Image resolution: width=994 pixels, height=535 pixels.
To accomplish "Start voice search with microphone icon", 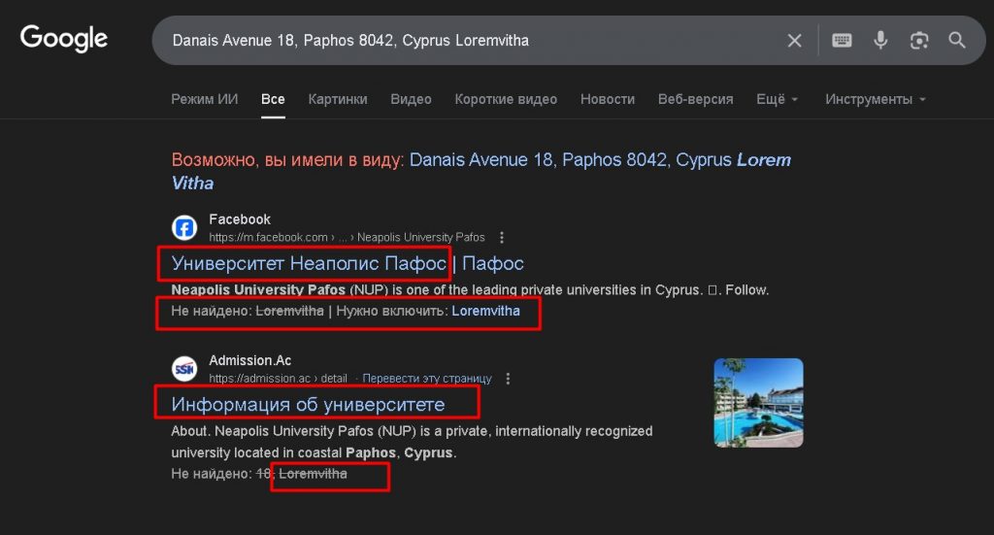I will pyautogui.click(x=880, y=41).
